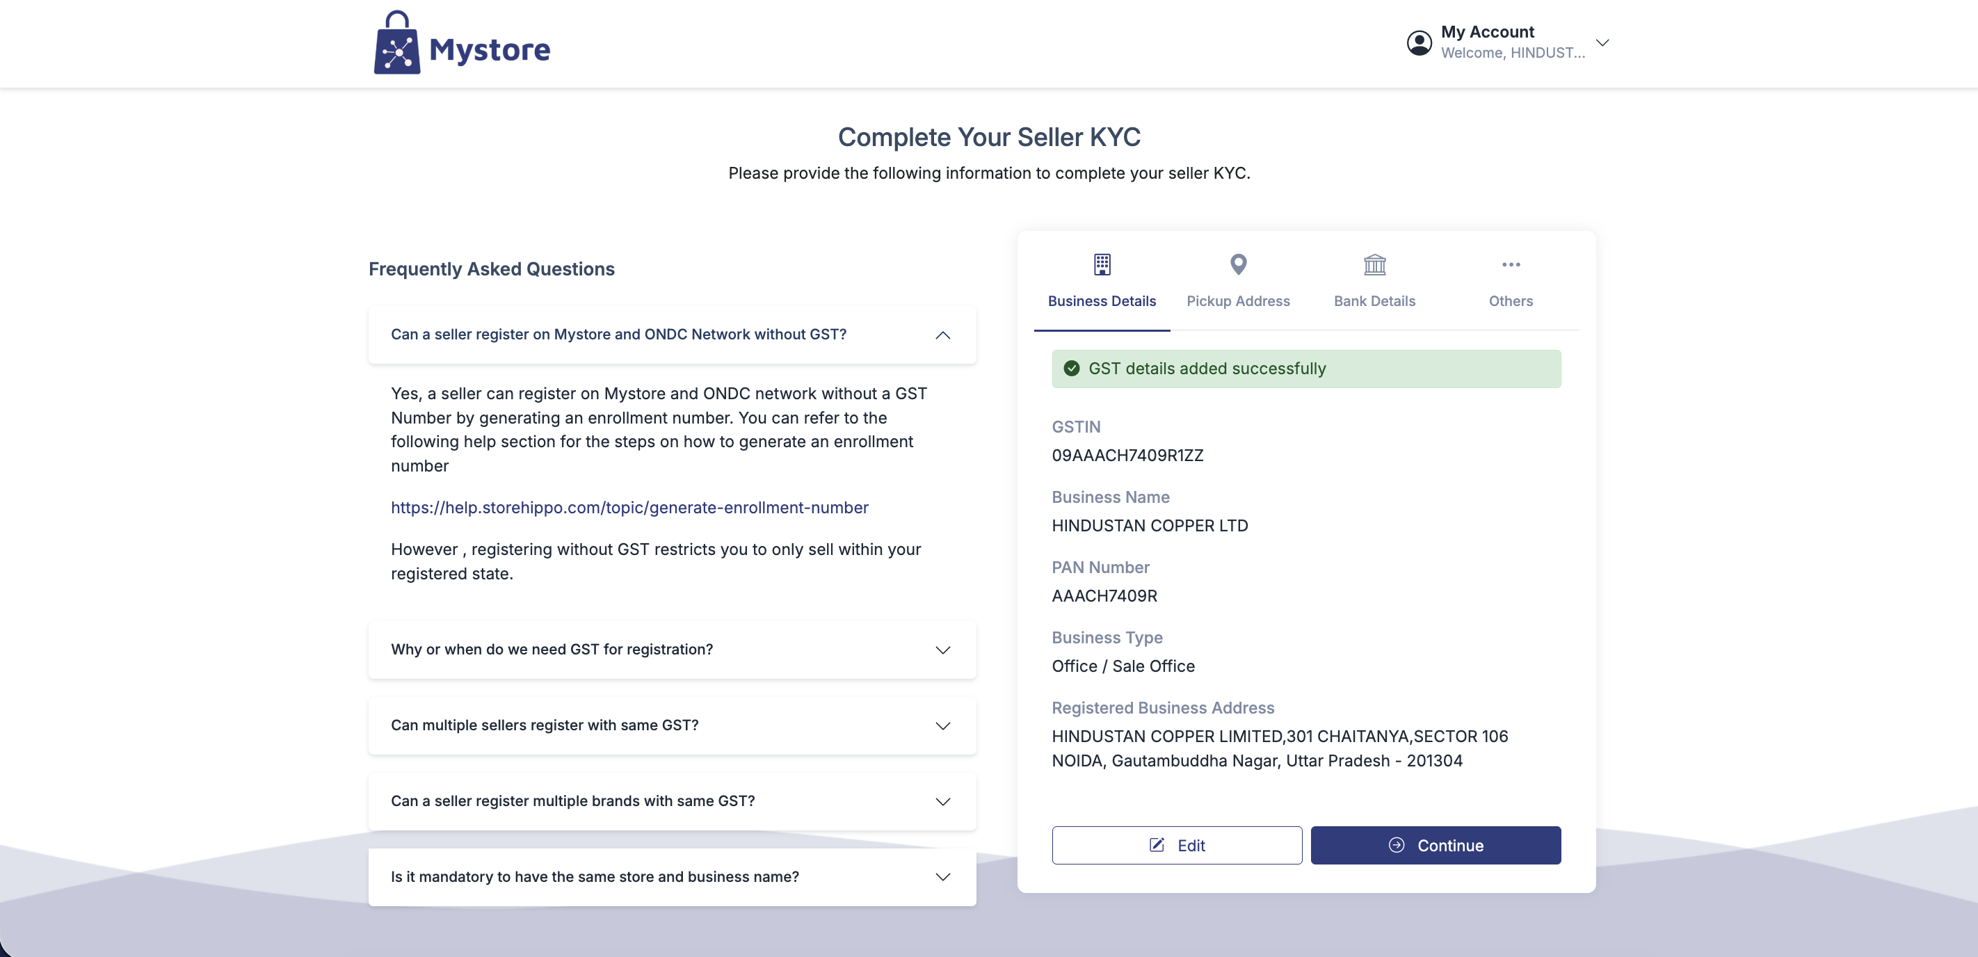Expand the same store and business name question
Screen dimensions: 1978x957
click(x=942, y=877)
